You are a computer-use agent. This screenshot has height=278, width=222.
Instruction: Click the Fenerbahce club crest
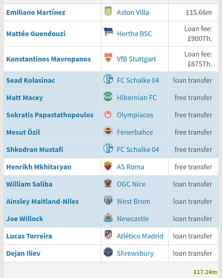point(108,131)
